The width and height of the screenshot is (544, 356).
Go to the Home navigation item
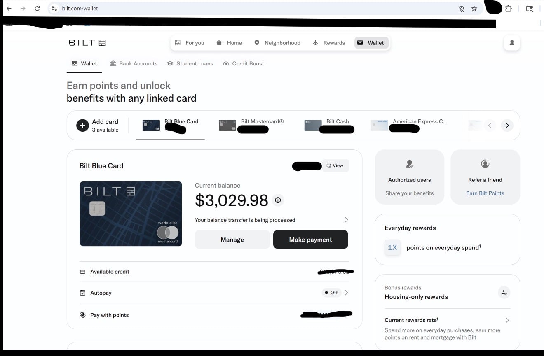point(229,43)
